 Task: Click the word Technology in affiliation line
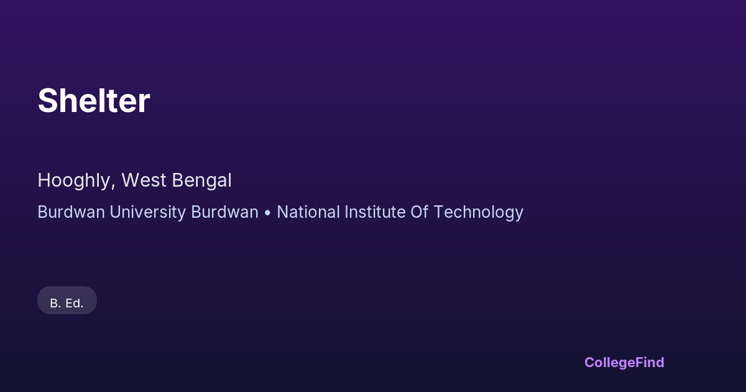point(478,212)
